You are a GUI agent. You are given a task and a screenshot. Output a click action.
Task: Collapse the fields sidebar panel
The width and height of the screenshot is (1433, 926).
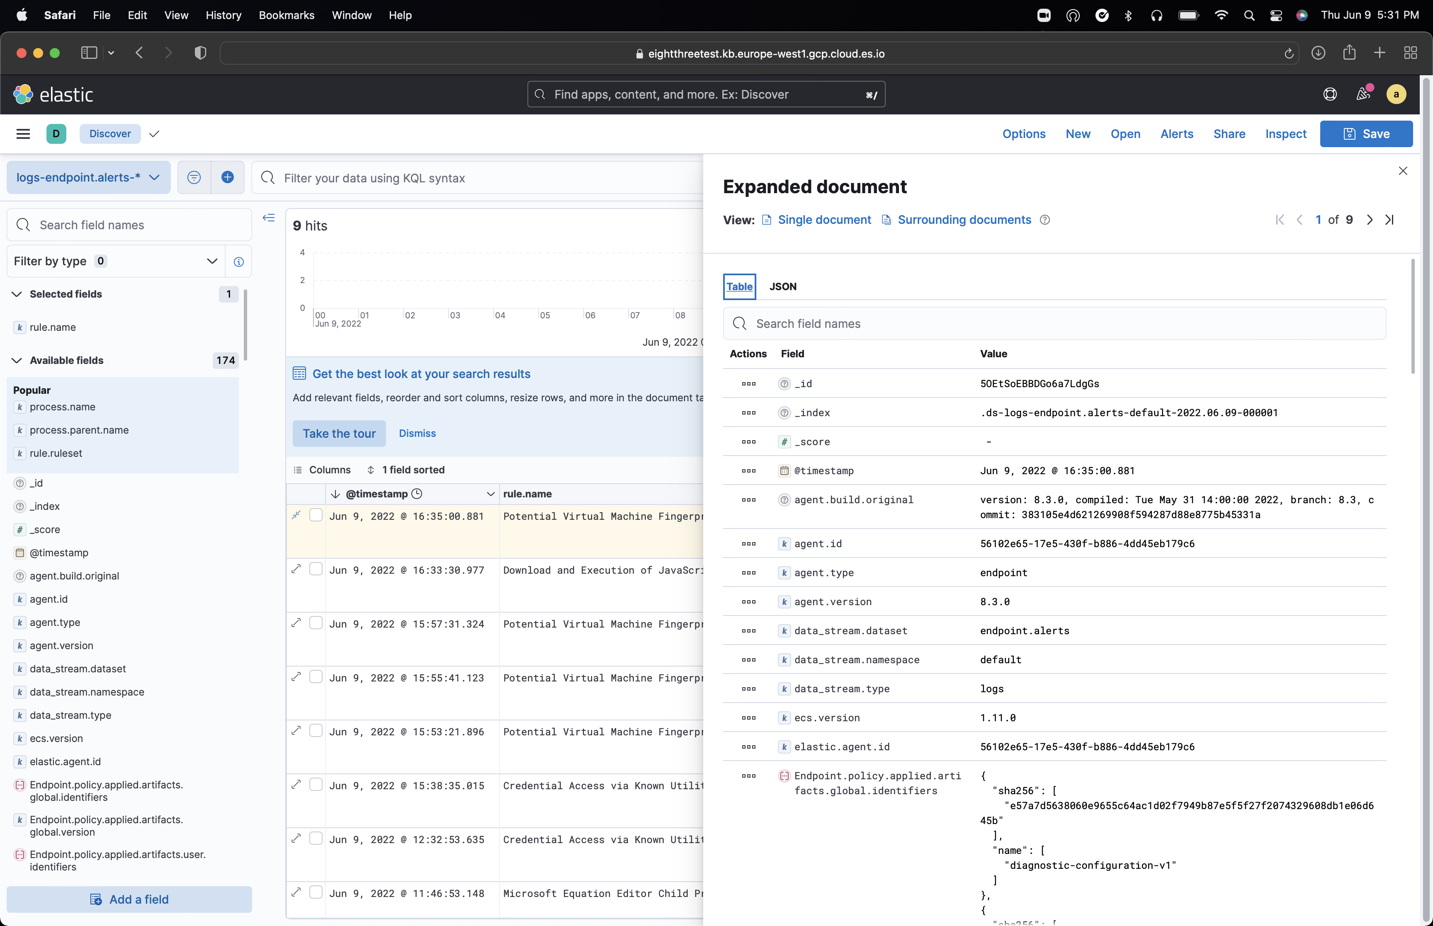click(x=268, y=218)
